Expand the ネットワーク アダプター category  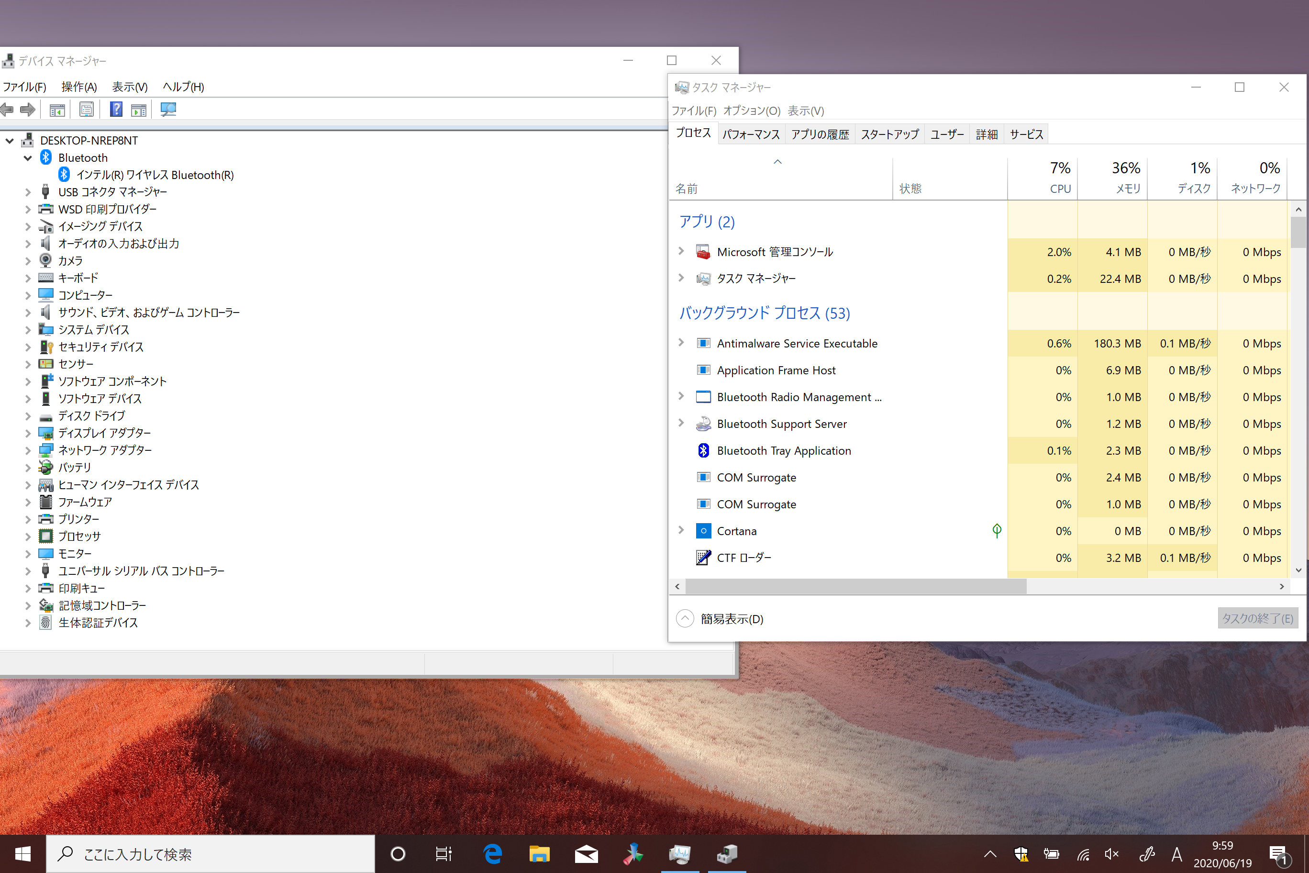pos(28,450)
